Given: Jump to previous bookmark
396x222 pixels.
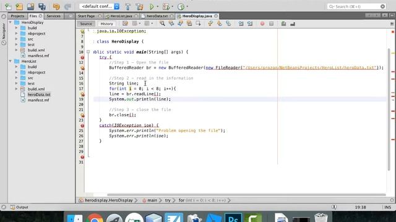Looking at the screenshot, I should coord(210,23).
